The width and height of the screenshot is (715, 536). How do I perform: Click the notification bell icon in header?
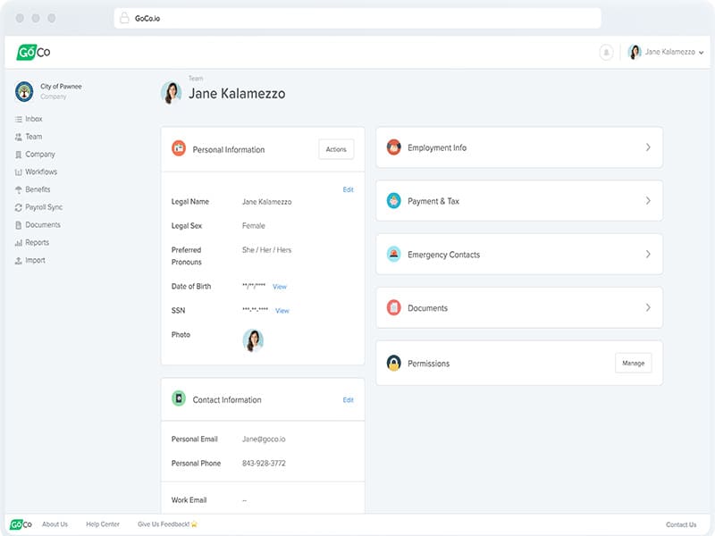tap(606, 53)
